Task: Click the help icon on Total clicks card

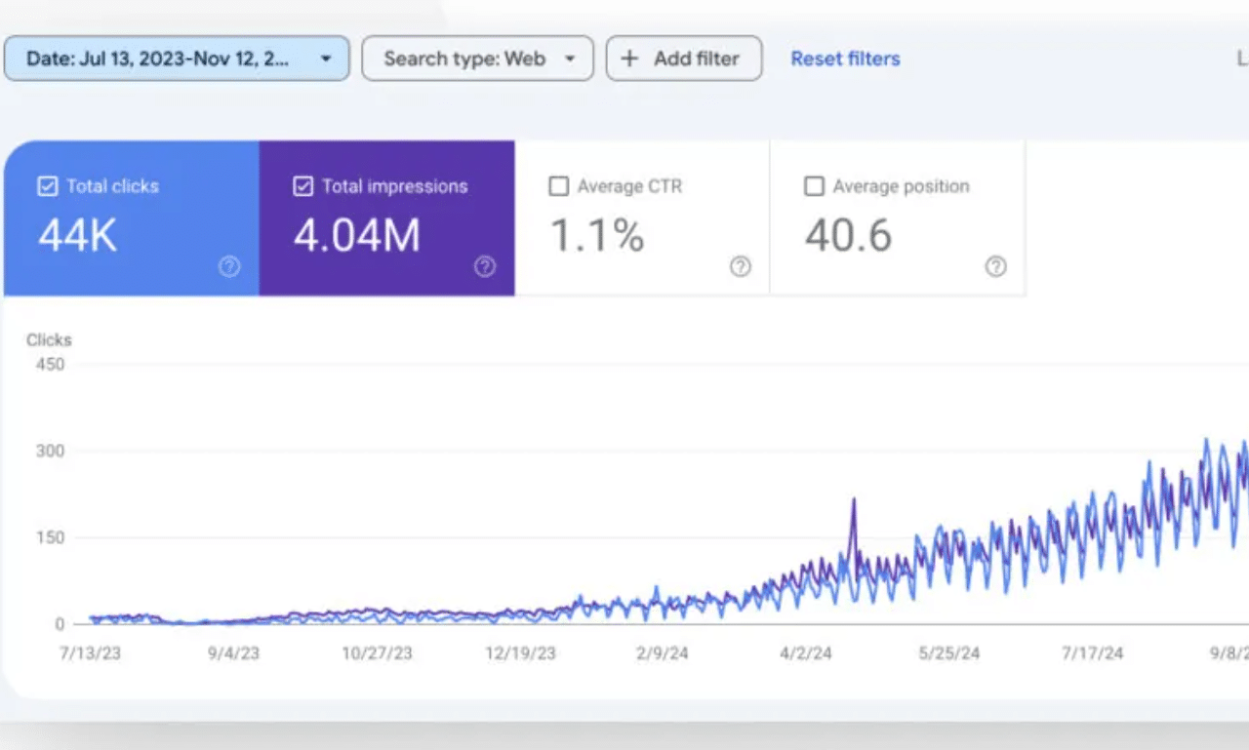Action: [x=229, y=267]
